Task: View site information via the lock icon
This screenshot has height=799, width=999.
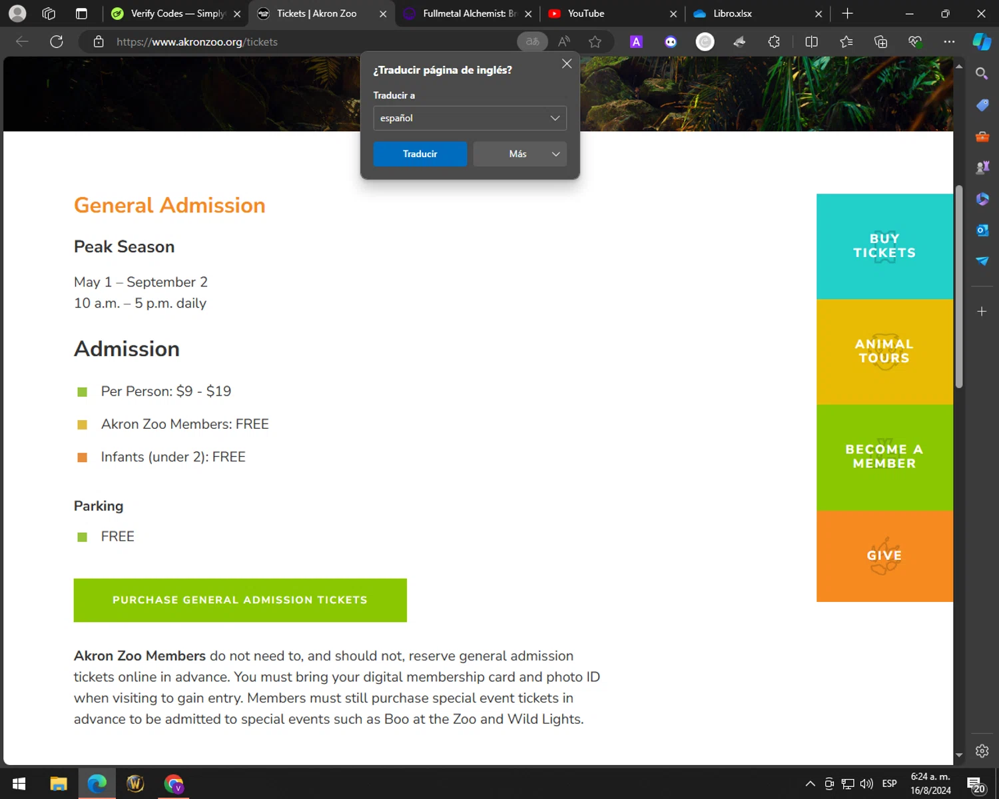Action: tap(99, 42)
